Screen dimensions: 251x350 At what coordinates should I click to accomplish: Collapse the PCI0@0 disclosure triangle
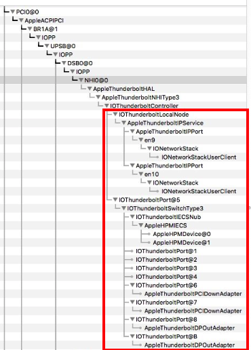pyautogui.click(x=12, y=12)
